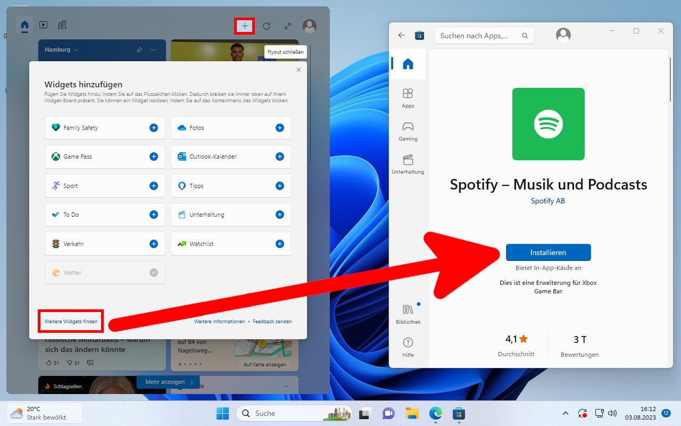Viewport: 681px width, 426px height.
Task: Click the Mehr anzeigen button
Action: (x=168, y=382)
